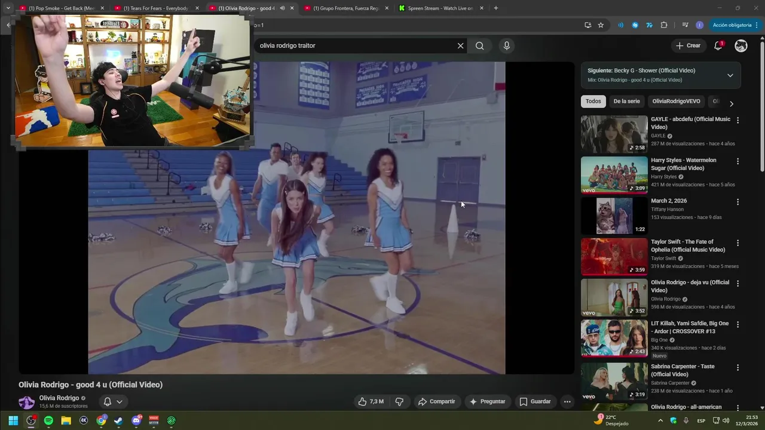This screenshot has height=430, width=765.
Task: Open Steam from the taskbar
Action: 118,420
